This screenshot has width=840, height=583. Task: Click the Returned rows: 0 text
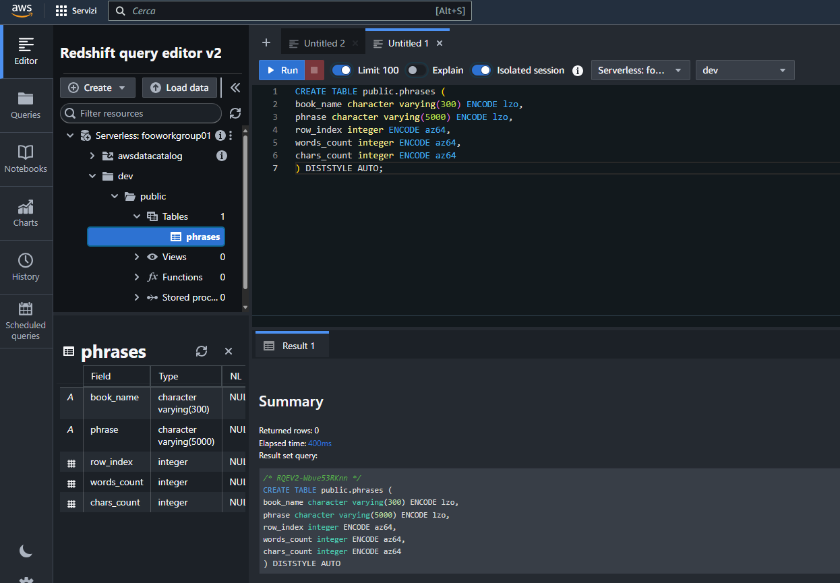289,430
